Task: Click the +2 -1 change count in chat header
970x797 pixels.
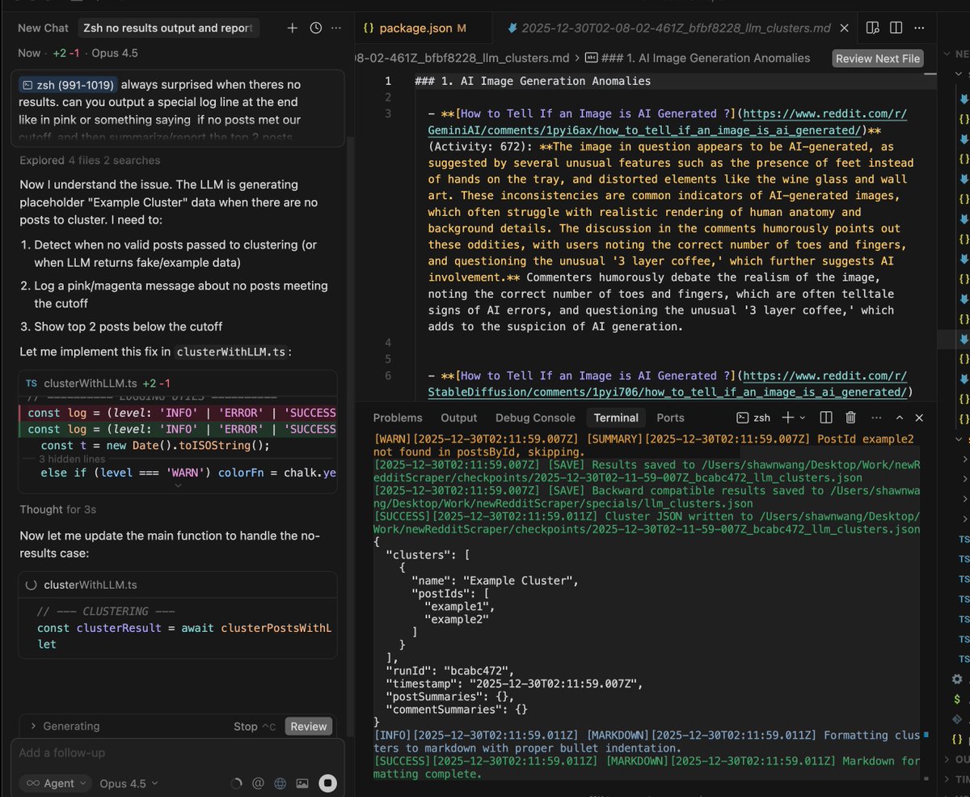Action: click(66, 53)
